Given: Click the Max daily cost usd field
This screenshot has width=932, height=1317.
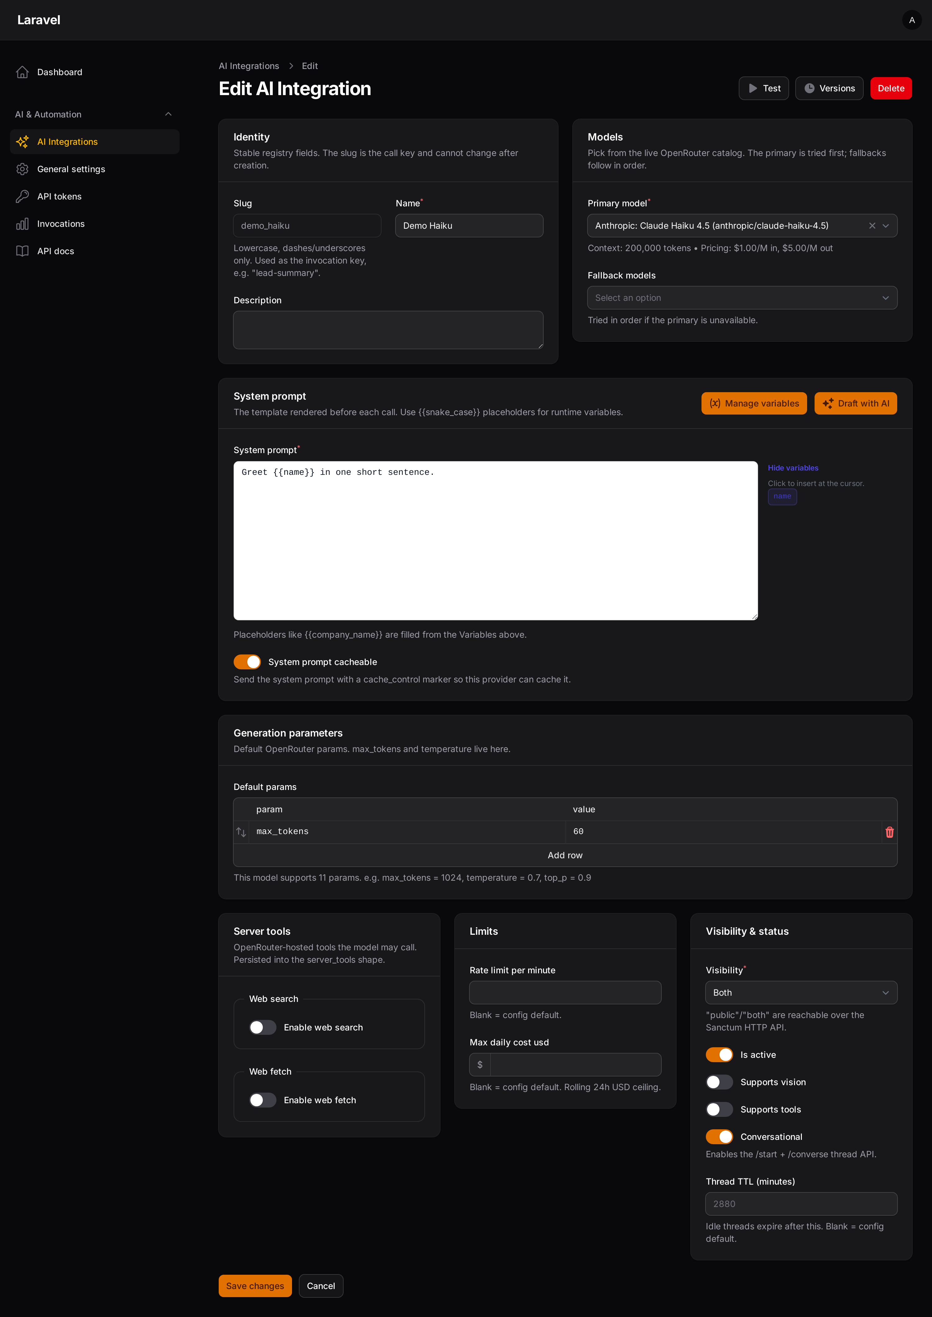Looking at the screenshot, I should 576,1064.
